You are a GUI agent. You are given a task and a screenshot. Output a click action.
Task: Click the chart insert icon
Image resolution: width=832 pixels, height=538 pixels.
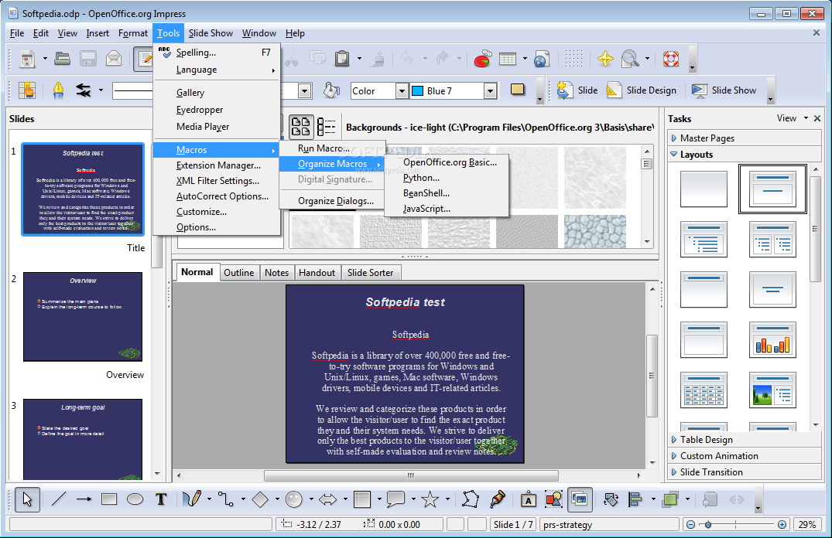(482, 58)
